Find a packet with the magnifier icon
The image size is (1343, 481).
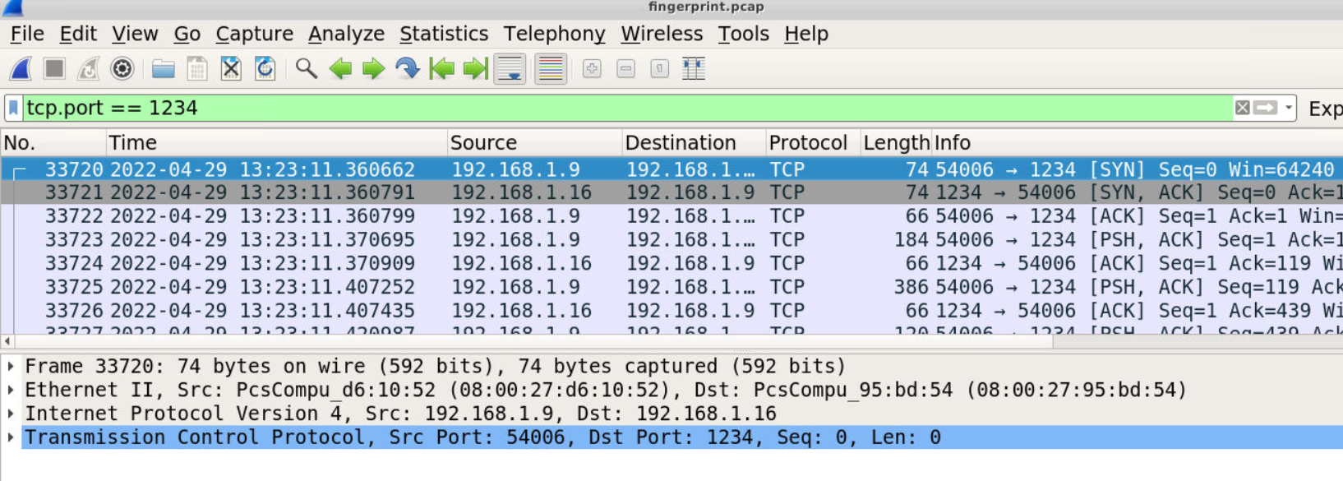(306, 69)
